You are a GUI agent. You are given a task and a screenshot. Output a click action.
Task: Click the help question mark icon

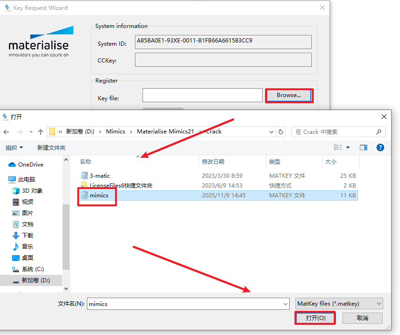[380, 147]
